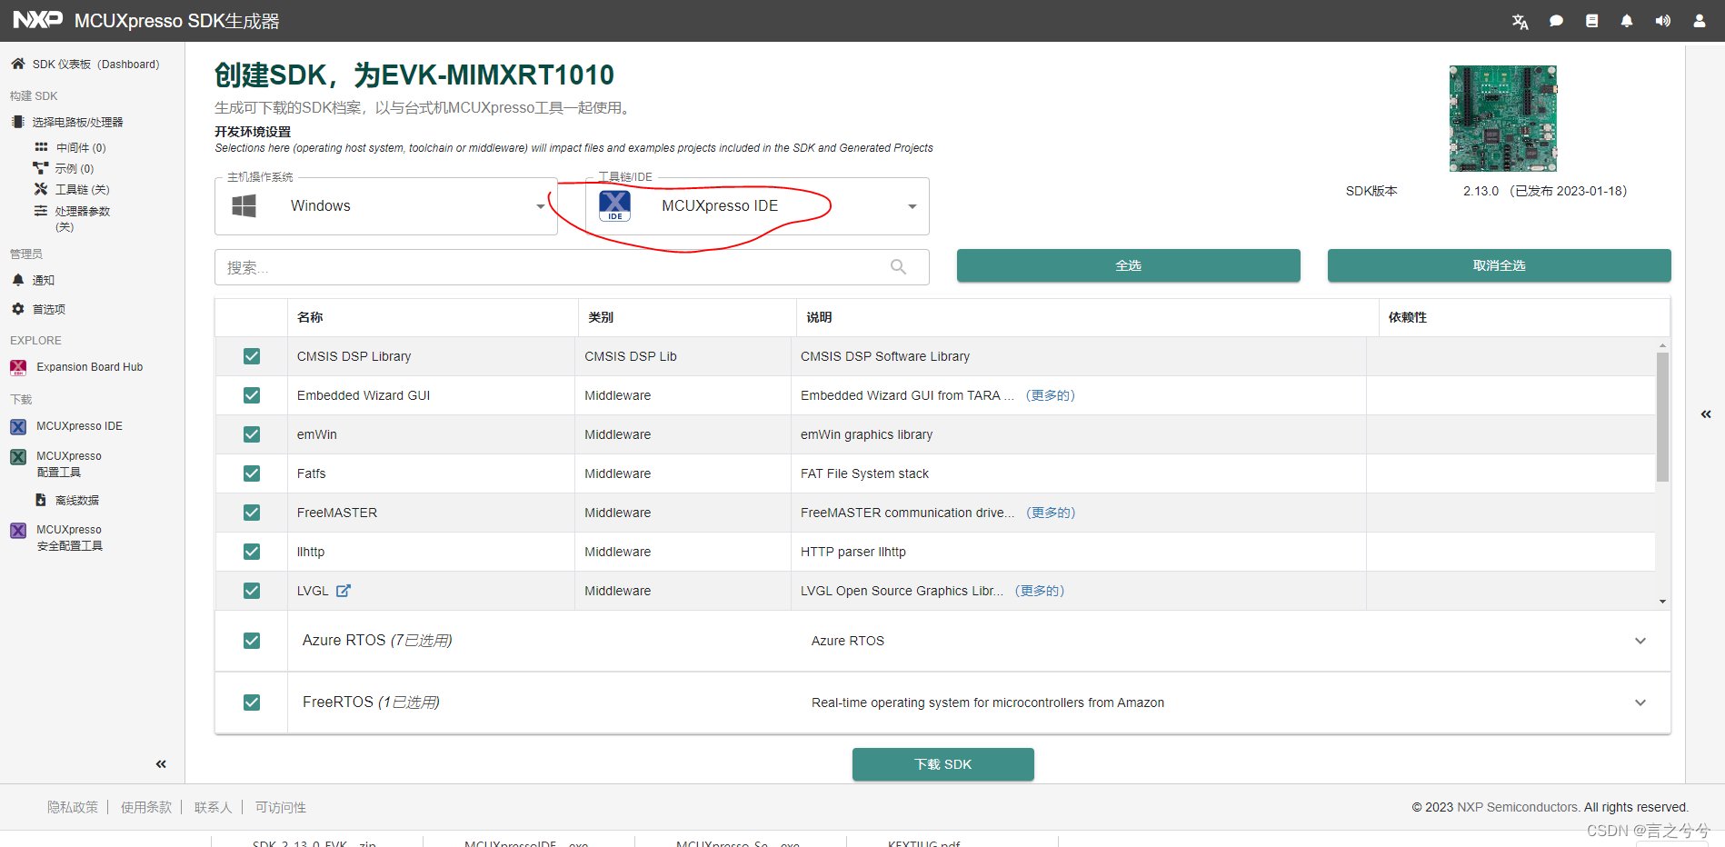The height and width of the screenshot is (847, 1725).
Task: Click the MCUXpresso 安全配置工具 icon
Action: [x=18, y=530]
